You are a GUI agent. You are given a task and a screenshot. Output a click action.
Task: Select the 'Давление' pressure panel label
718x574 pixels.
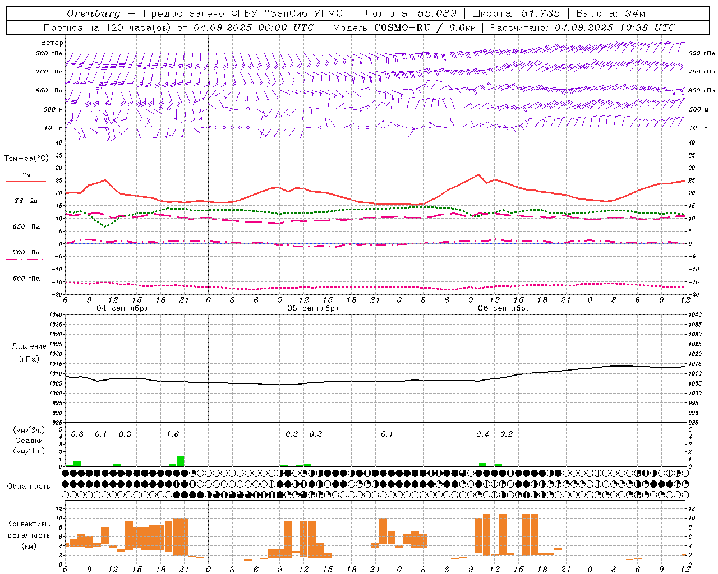tap(29, 346)
